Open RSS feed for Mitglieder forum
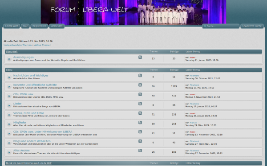 click(140, 123)
